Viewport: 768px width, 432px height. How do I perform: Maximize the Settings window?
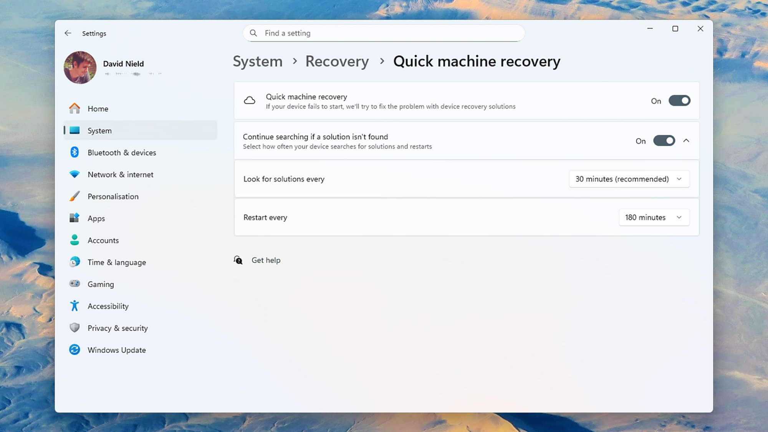pyautogui.click(x=675, y=28)
